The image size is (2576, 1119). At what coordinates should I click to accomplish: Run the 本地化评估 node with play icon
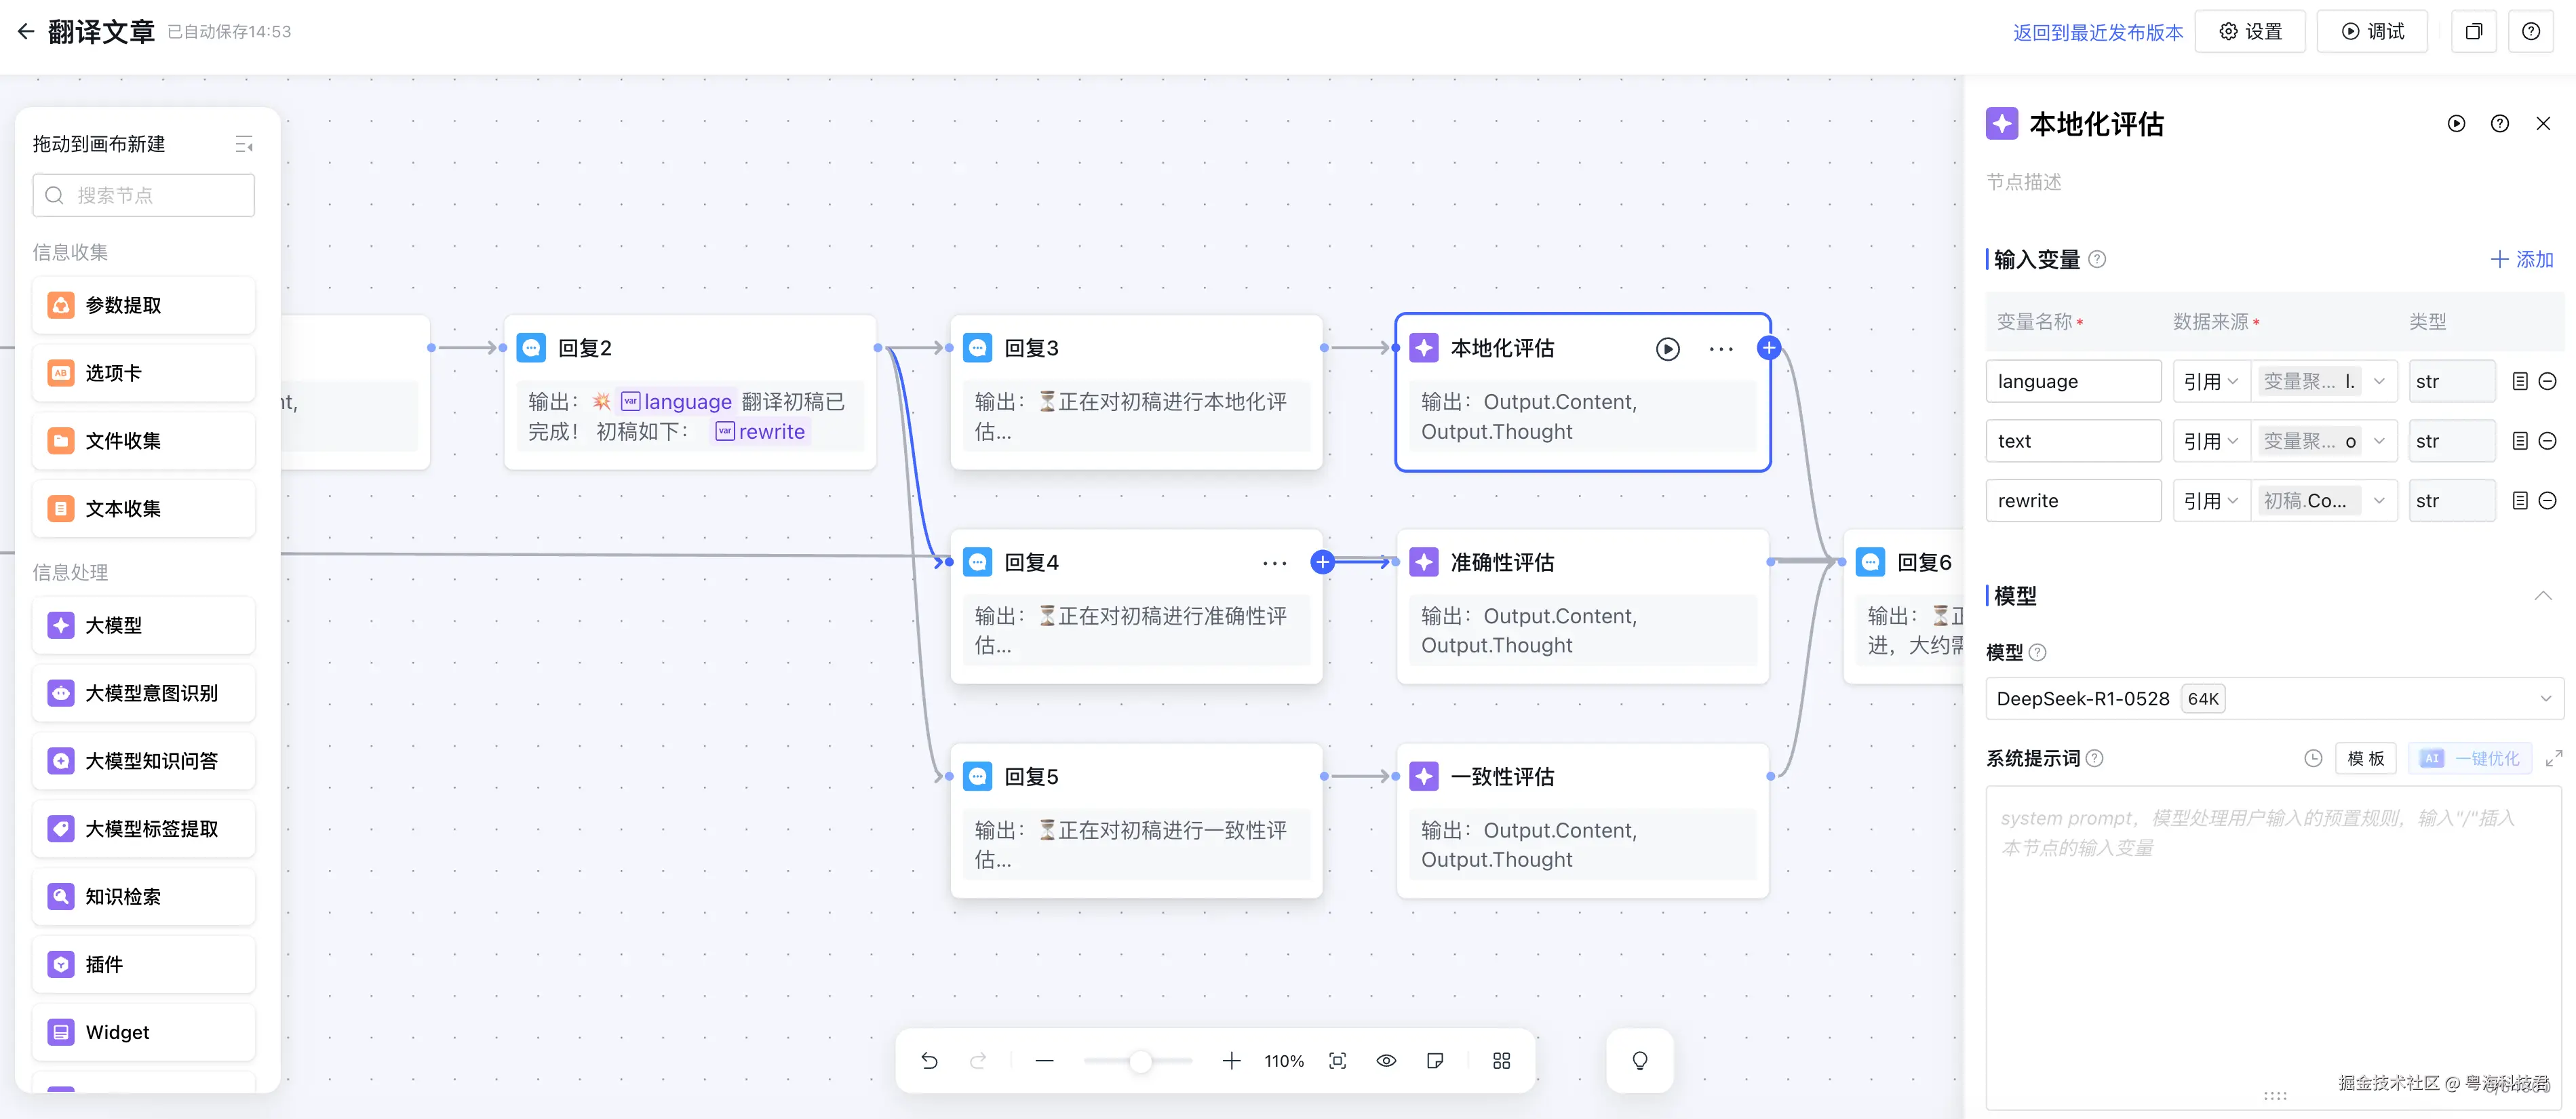point(1667,349)
